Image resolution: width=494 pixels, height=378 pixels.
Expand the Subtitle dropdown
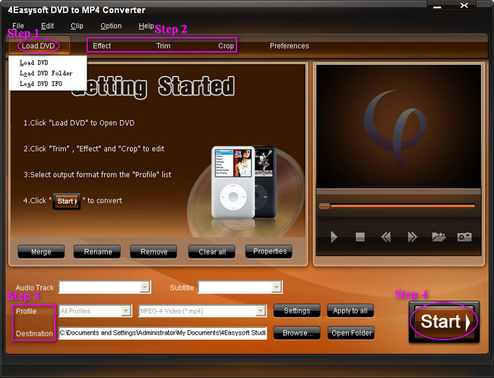coord(277,287)
